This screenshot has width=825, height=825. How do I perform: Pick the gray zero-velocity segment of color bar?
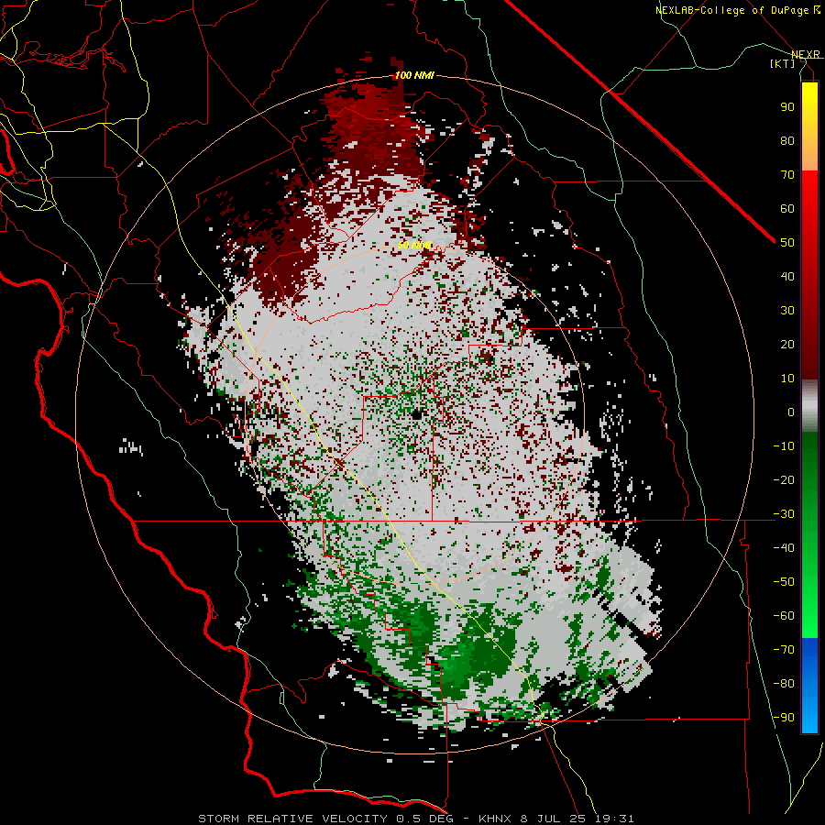[x=809, y=406]
